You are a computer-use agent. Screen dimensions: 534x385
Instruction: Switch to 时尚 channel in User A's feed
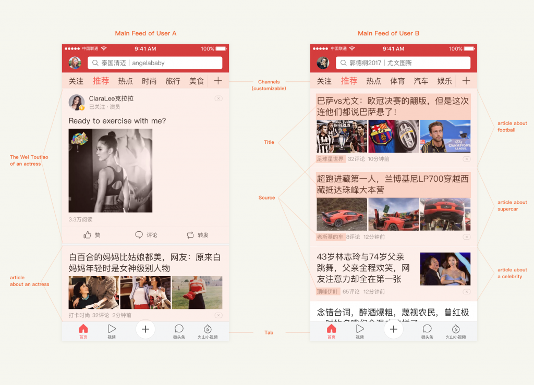coord(149,81)
